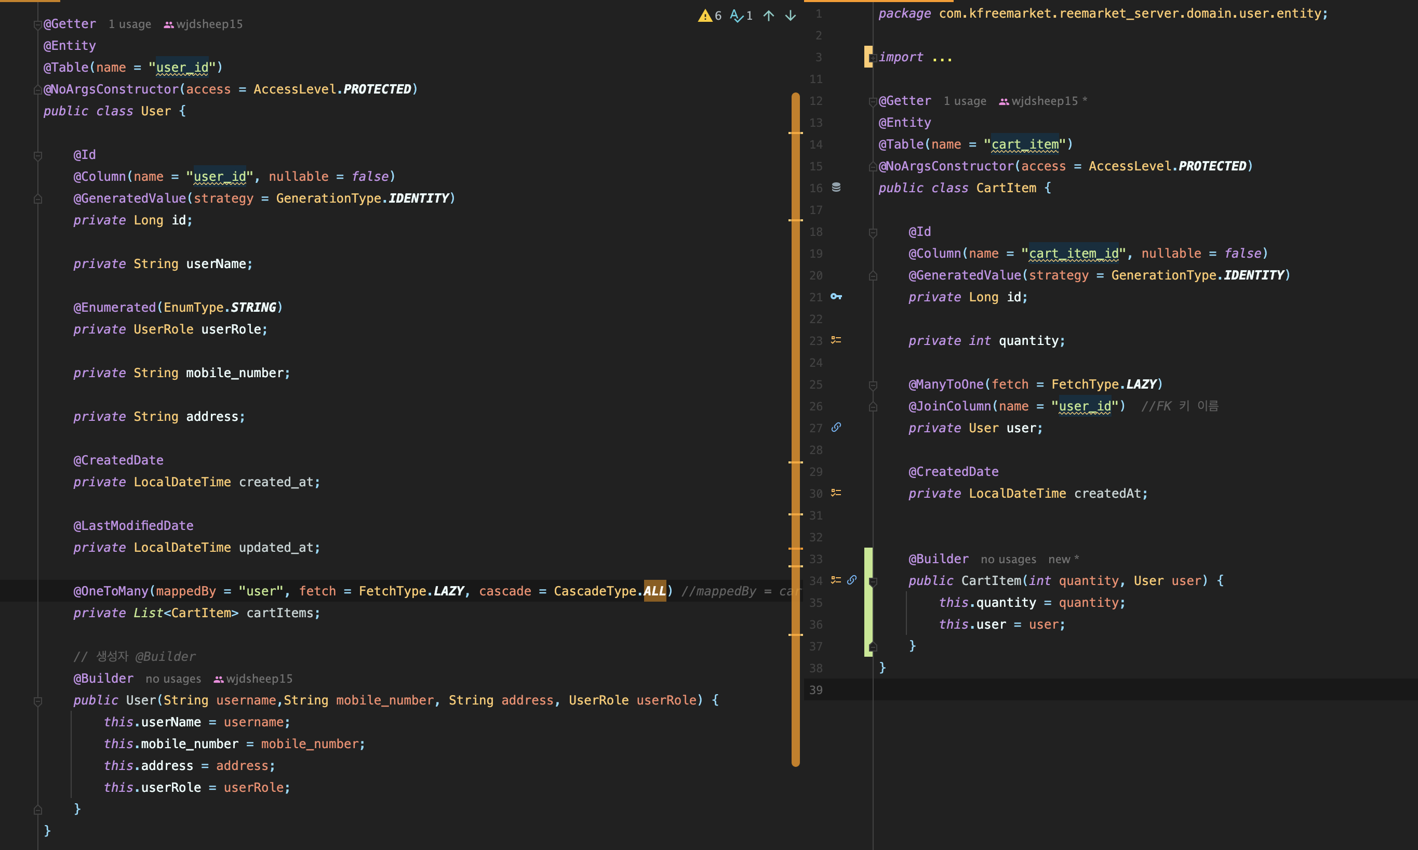Collapse the User constructor fold in left editor
Viewport: 1418px width, 850px height.
38,701
